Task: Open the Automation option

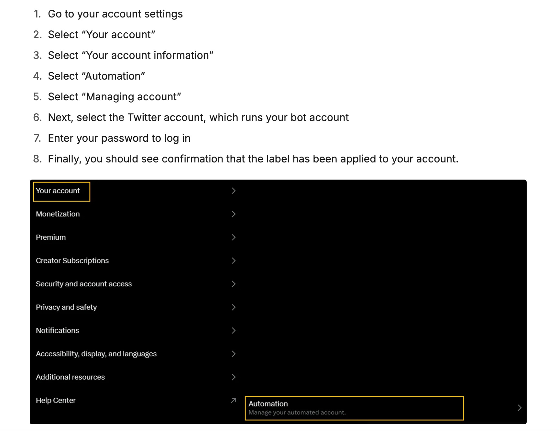Action: 385,408
